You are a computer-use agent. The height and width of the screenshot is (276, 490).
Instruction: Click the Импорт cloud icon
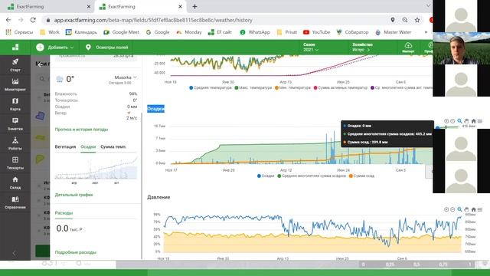click(x=408, y=48)
